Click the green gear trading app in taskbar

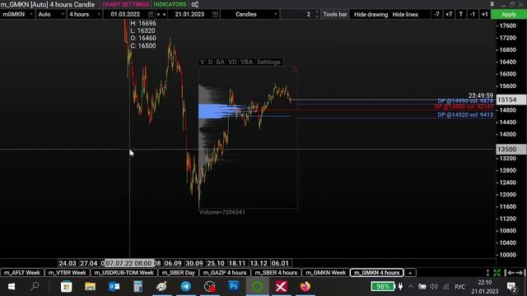tap(258, 287)
